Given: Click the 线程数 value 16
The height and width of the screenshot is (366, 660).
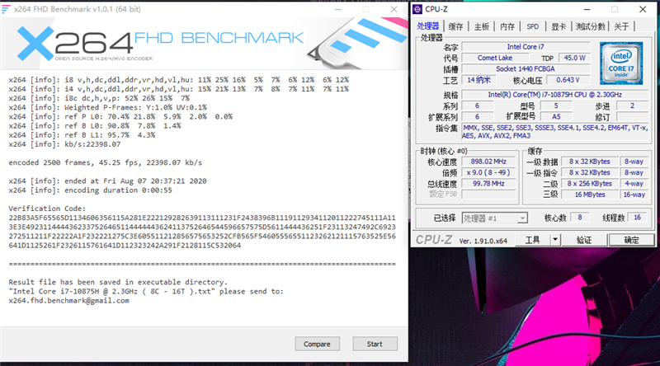Looking at the screenshot, I should [637, 218].
